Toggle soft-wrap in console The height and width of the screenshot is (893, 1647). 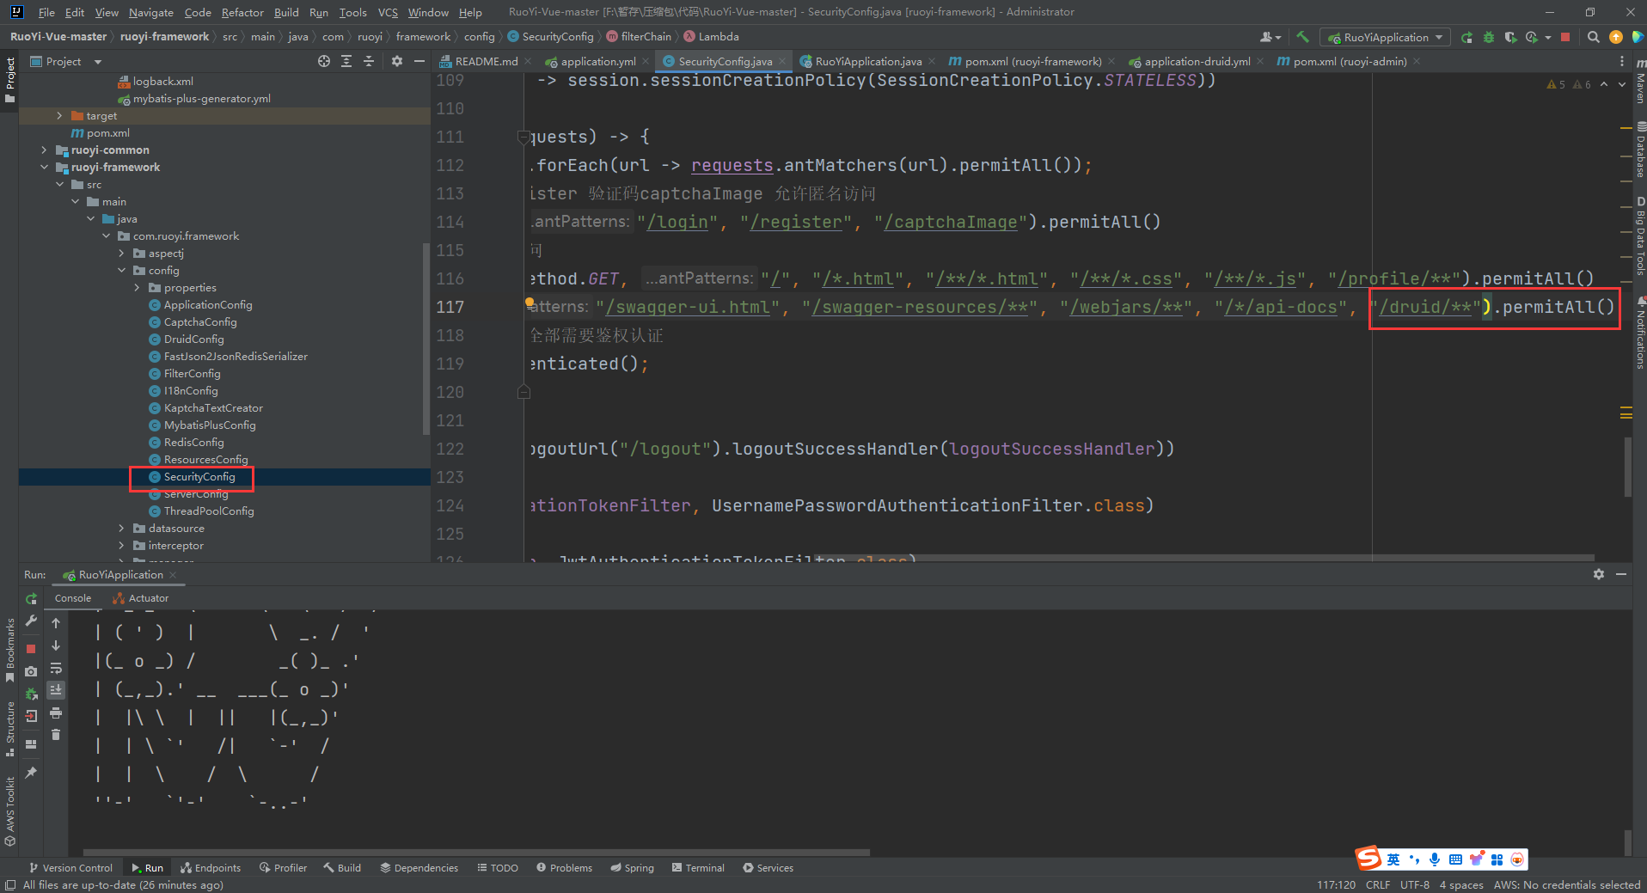point(56,668)
